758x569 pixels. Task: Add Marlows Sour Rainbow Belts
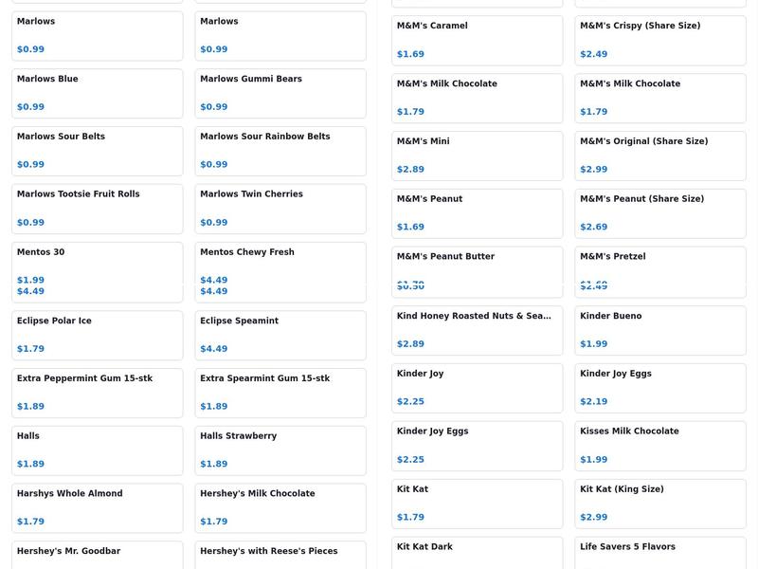280,151
